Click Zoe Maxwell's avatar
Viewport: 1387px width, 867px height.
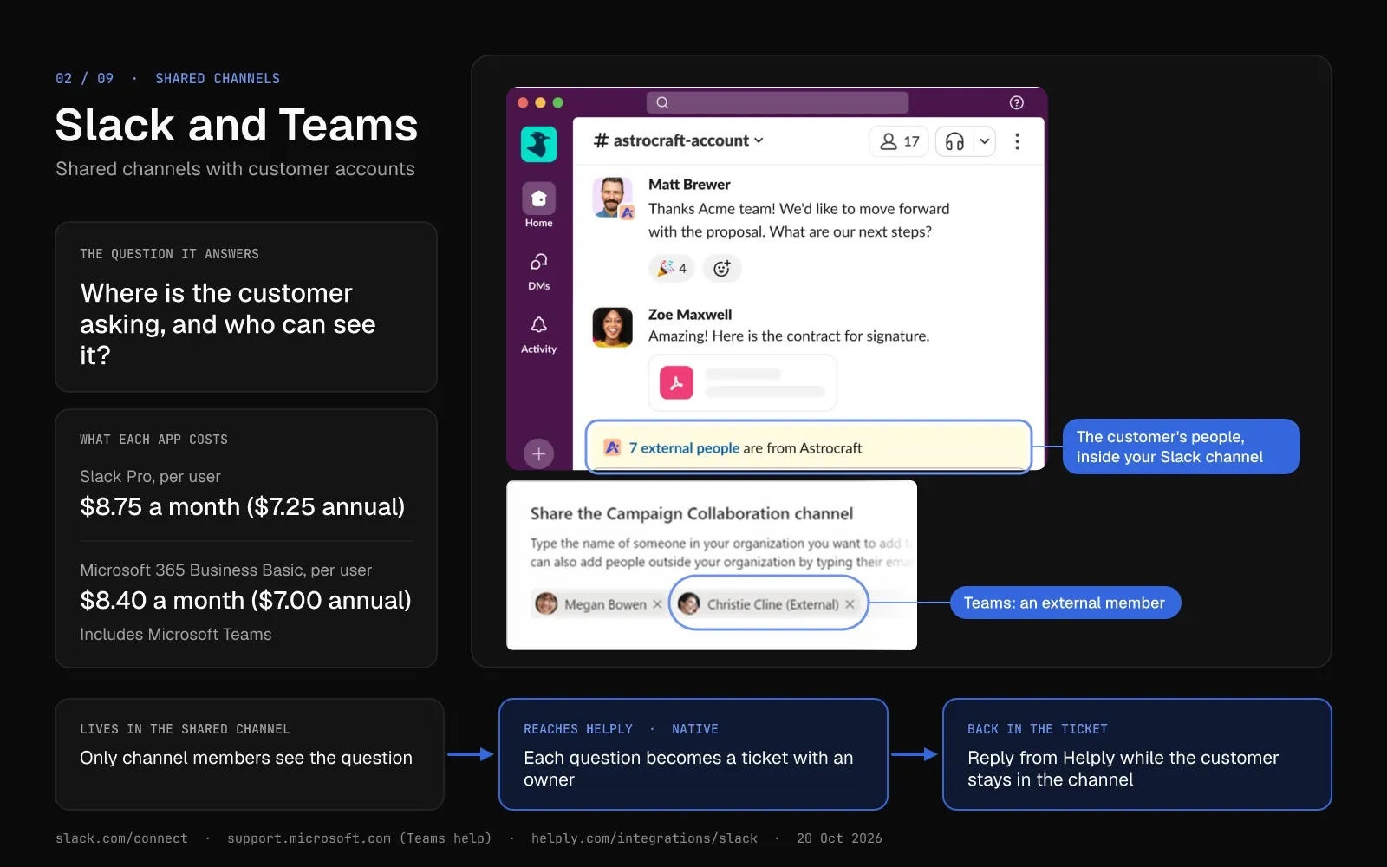tap(612, 328)
